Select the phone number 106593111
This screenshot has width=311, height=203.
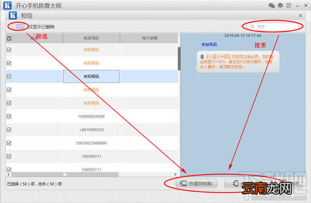91,170
